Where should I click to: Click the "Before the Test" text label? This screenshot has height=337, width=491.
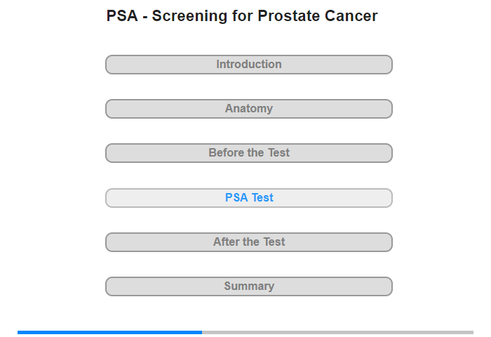pyautogui.click(x=249, y=152)
